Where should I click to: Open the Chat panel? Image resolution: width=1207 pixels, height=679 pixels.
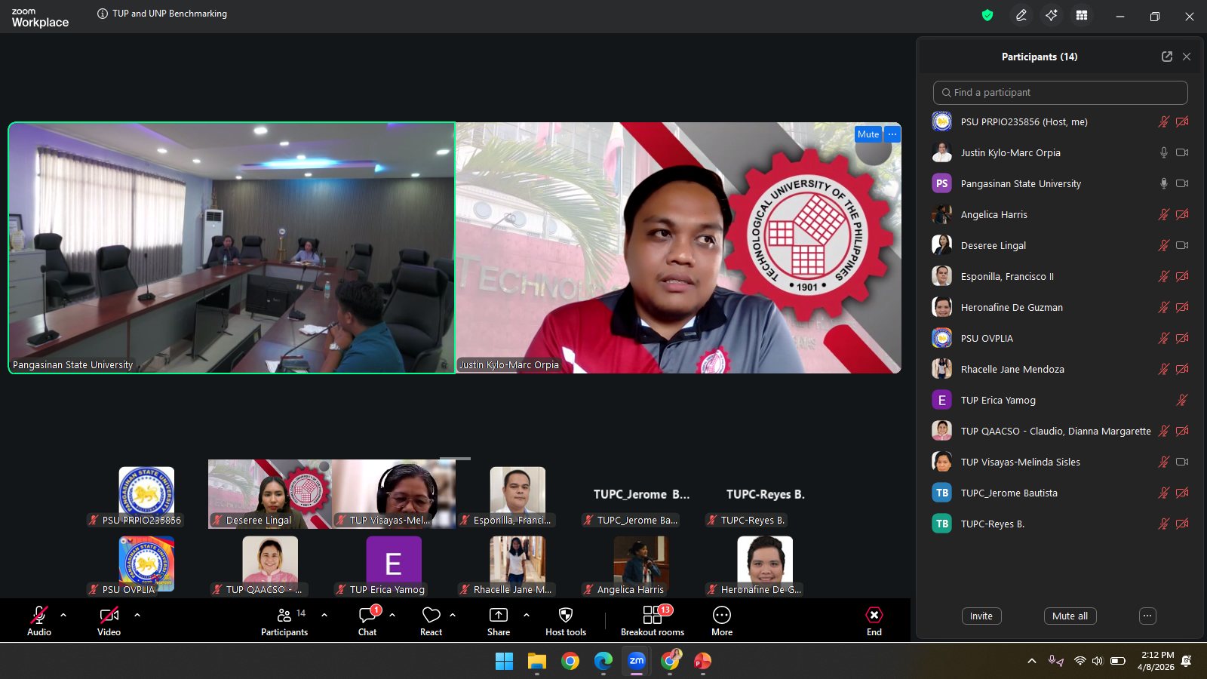point(367,621)
